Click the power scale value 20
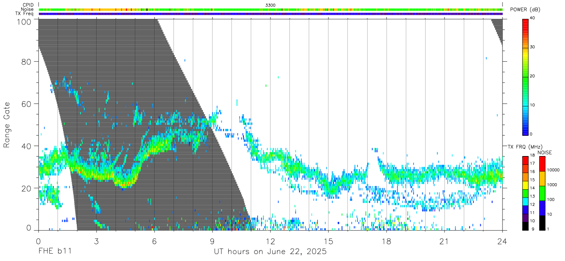 point(532,76)
